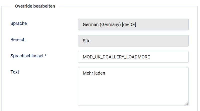Focus the Sprachschlüssel input field
The width and height of the screenshot is (200, 111).
tap(133, 57)
